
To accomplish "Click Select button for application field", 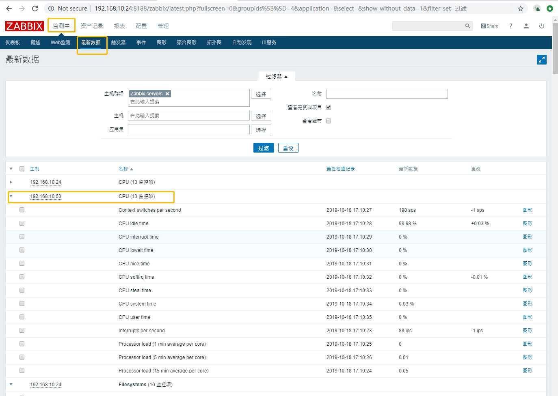I will click(261, 129).
